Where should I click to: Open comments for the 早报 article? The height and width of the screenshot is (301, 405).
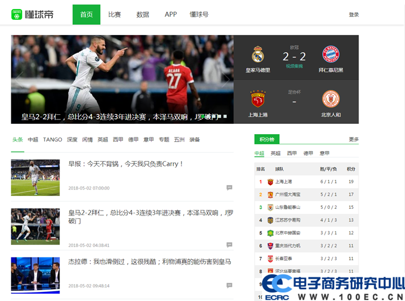(229, 188)
